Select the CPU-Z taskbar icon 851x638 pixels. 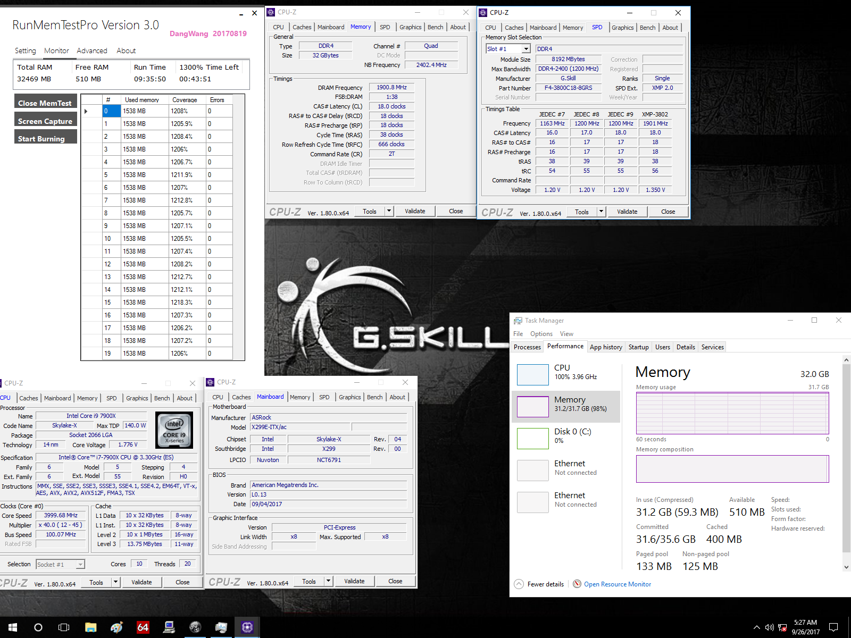247,627
